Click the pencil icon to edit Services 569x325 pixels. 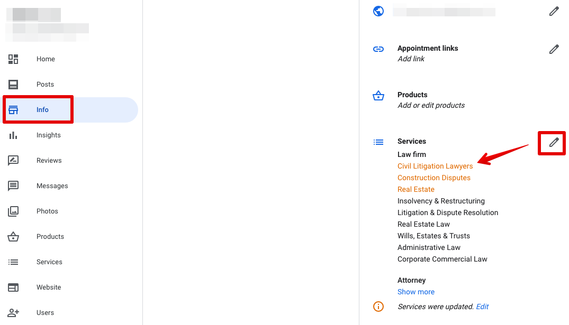coord(554,142)
